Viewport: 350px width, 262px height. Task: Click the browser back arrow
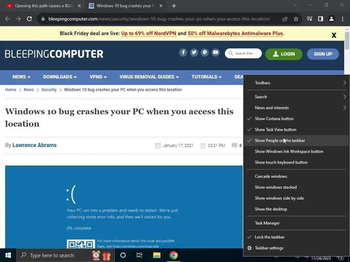[8, 19]
